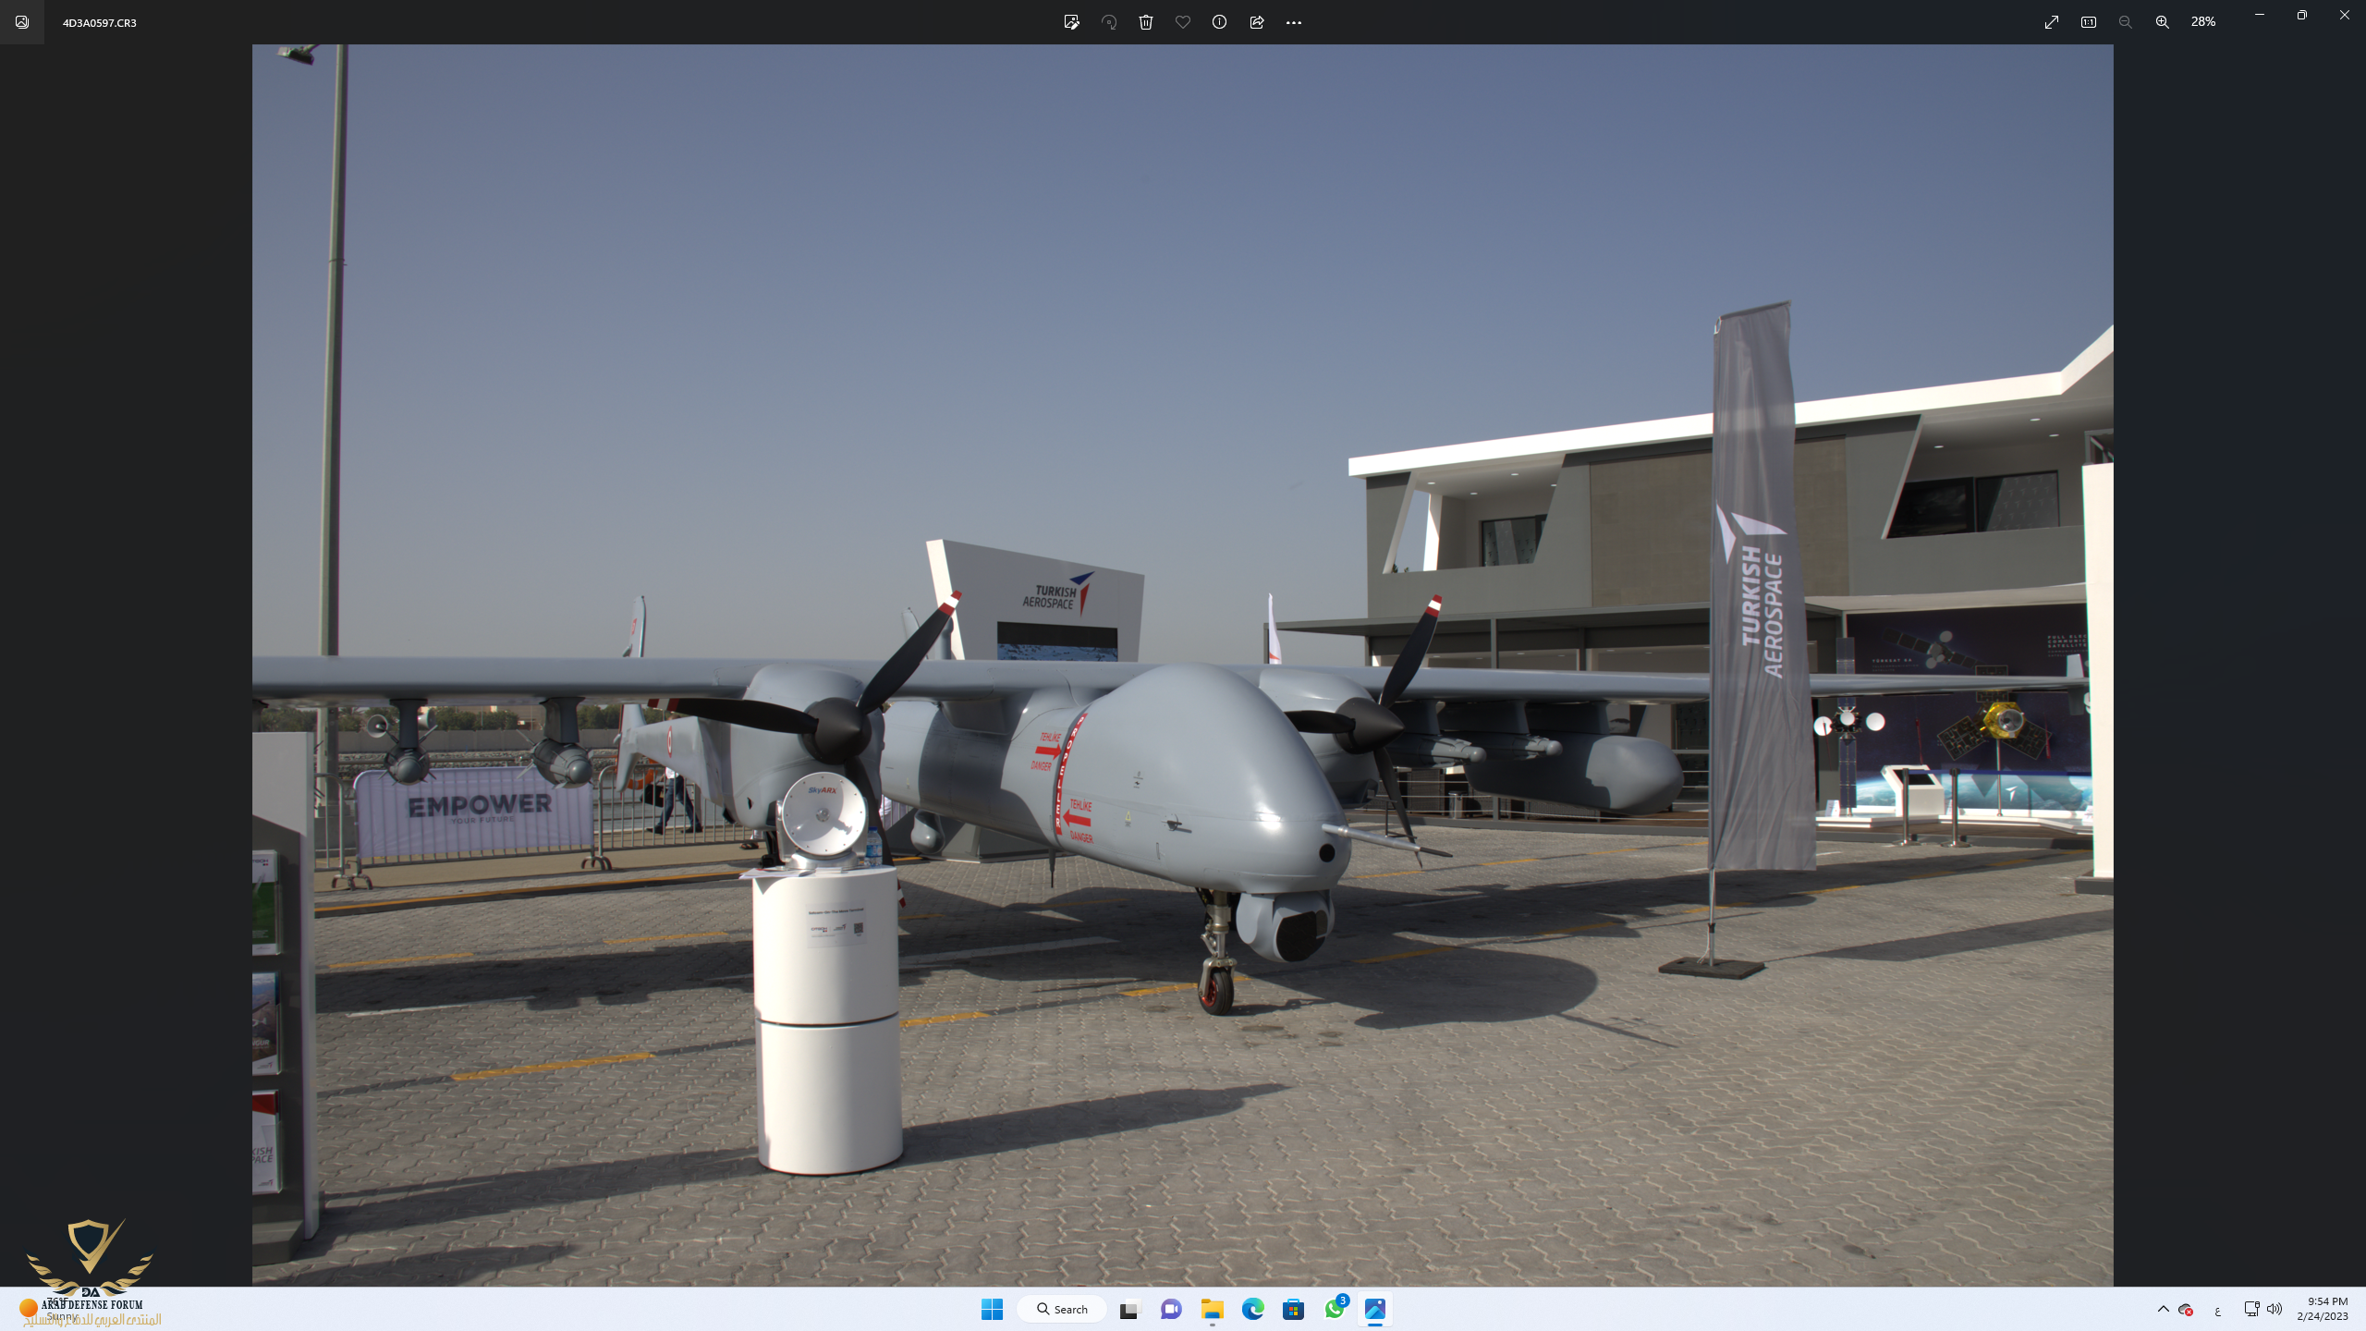Close the Photos window

(x=2345, y=15)
